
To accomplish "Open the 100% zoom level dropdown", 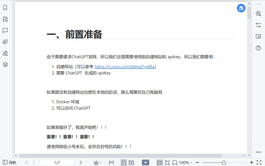I will 186,163.
